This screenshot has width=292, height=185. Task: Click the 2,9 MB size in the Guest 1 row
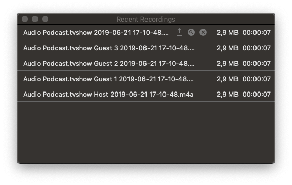click(x=227, y=79)
